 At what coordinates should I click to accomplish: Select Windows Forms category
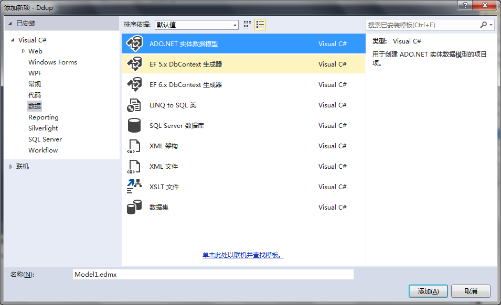(x=52, y=62)
